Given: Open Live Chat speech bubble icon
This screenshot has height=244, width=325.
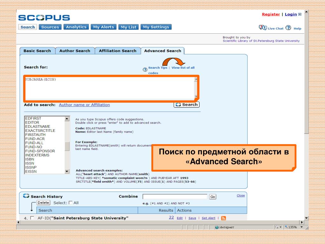Looking at the screenshot, I should pyautogui.click(x=263, y=28).
